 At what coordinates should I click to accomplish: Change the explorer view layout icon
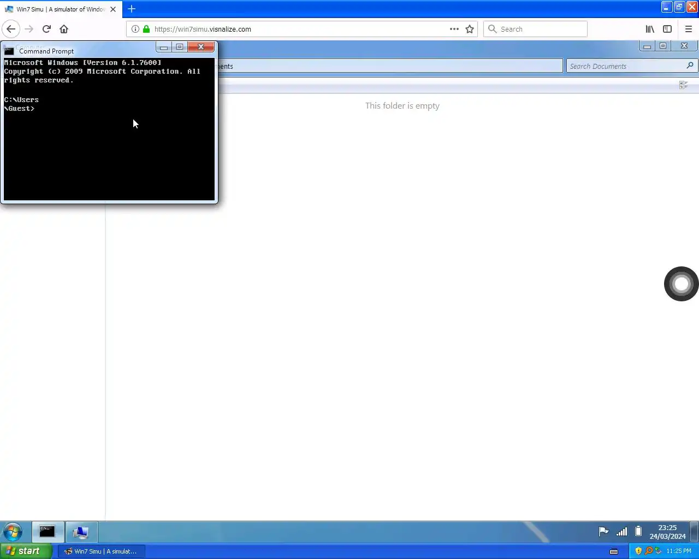[x=683, y=85]
